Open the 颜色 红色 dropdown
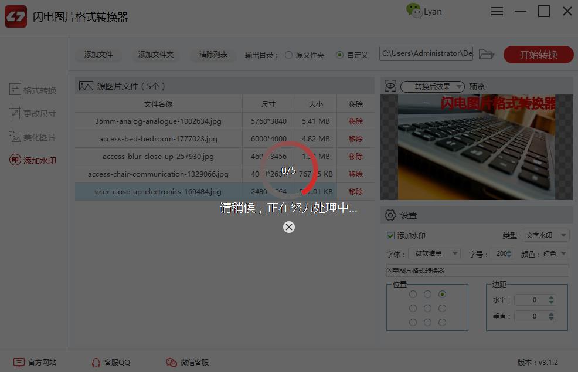The height and width of the screenshot is (372, 578). point(556,253)
